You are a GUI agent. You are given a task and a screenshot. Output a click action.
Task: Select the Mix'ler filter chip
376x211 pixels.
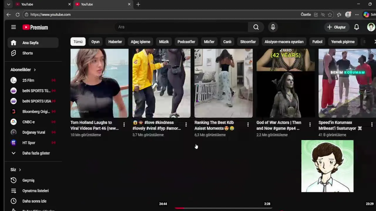(209, 42)
